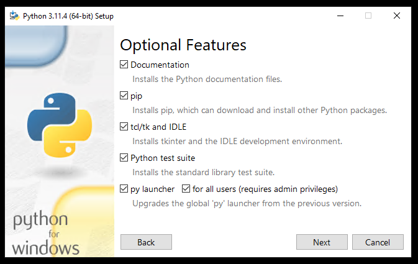
Task: Close the Python 3.11.4 Setup window
Action: coord(396,16)
